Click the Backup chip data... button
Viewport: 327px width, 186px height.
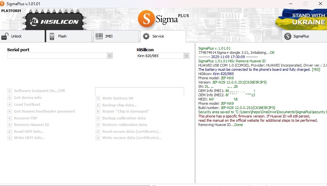(x=116, y=105)
